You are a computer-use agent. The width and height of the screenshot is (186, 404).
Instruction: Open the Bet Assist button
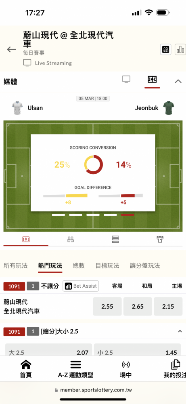coord(81,286)
